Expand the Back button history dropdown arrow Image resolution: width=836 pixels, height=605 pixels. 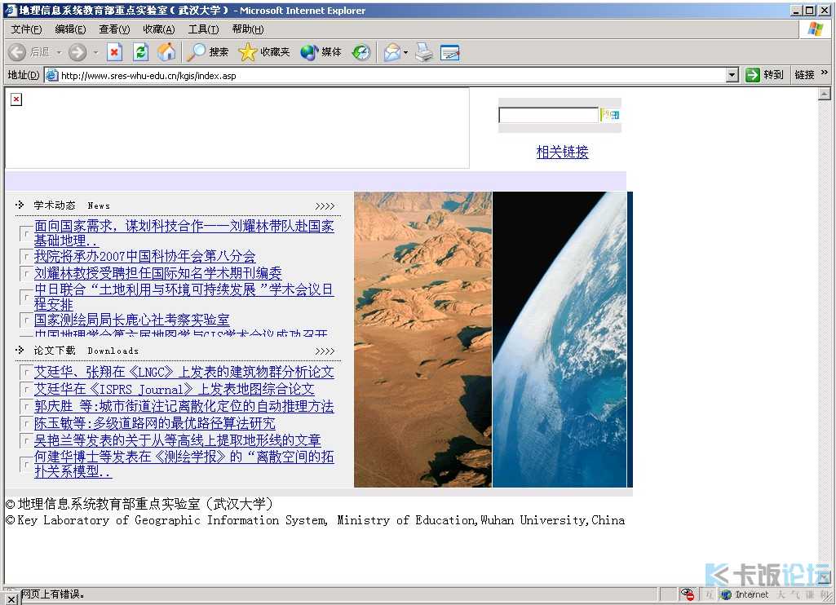60,52
